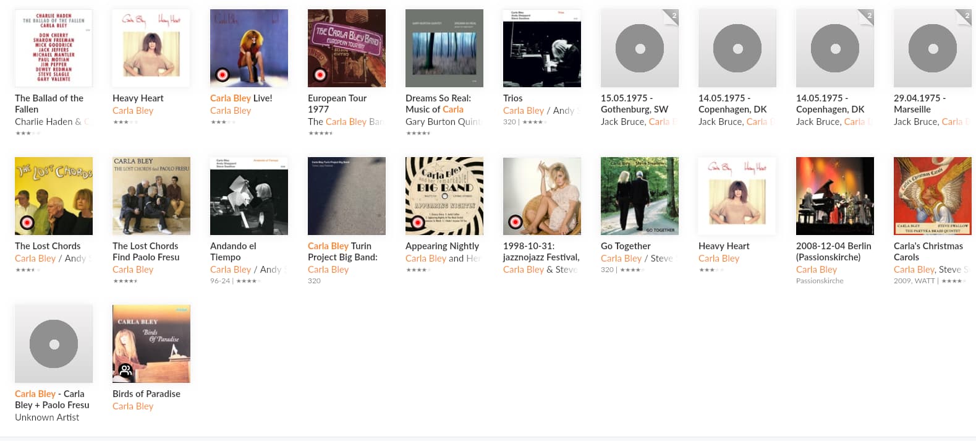Open the Trios album cover
The image size is (976, 441).
tap(542, 48)
